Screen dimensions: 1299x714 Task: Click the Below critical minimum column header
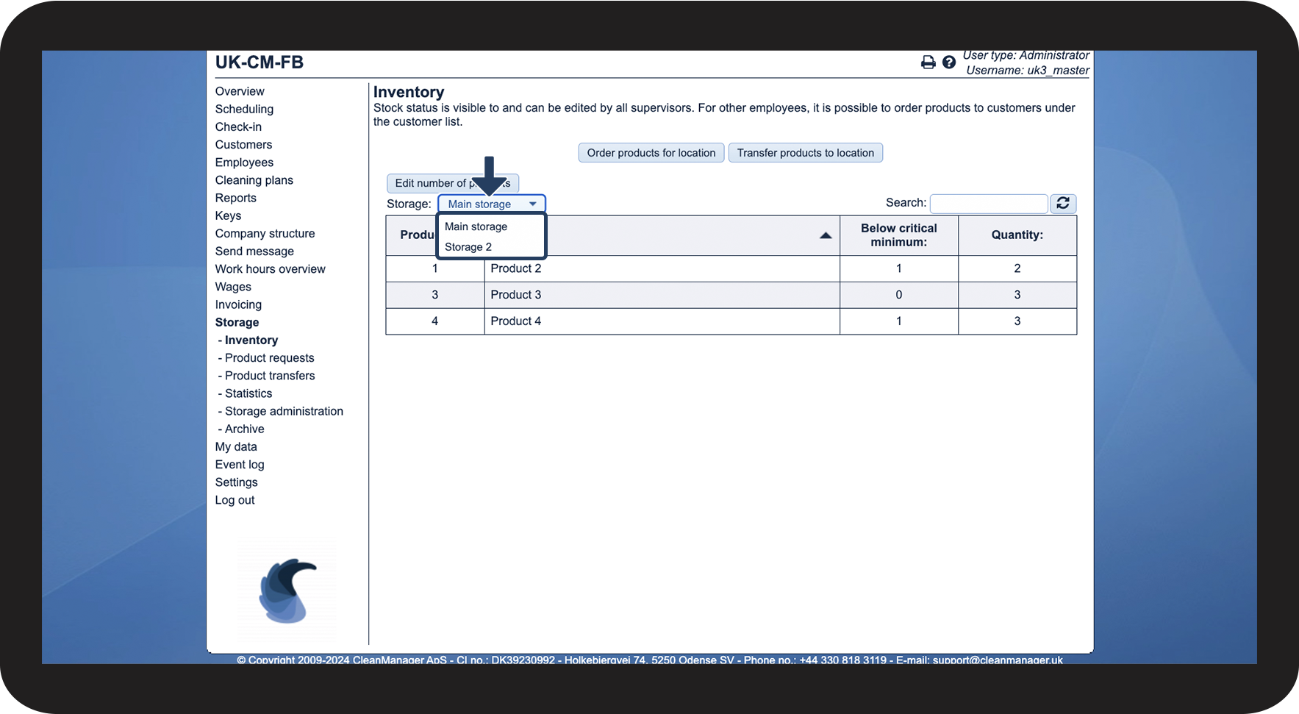click(899, 235)
